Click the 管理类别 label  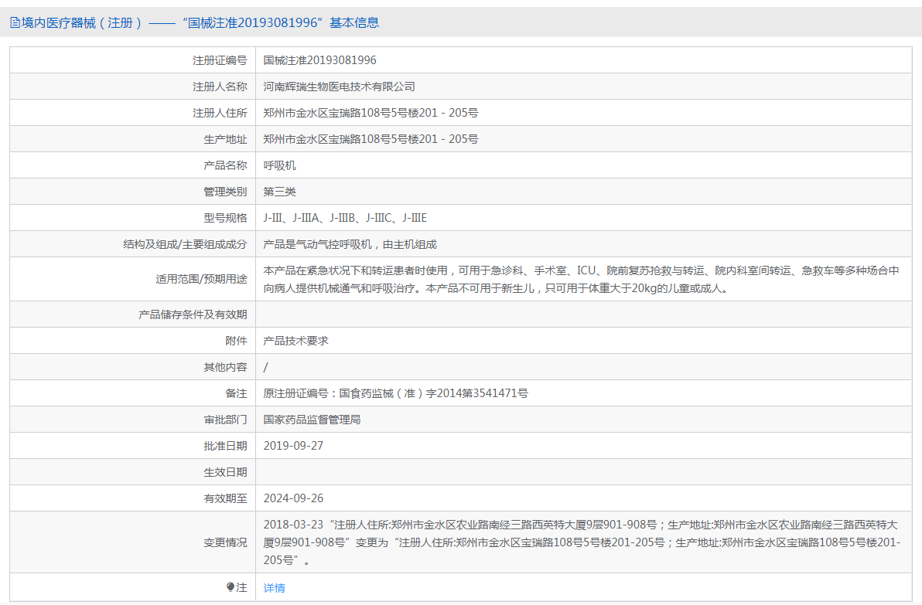[x=225, y=192]
